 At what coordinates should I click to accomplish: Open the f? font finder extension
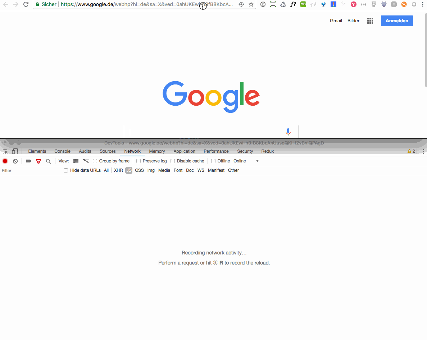click(293, 4)
